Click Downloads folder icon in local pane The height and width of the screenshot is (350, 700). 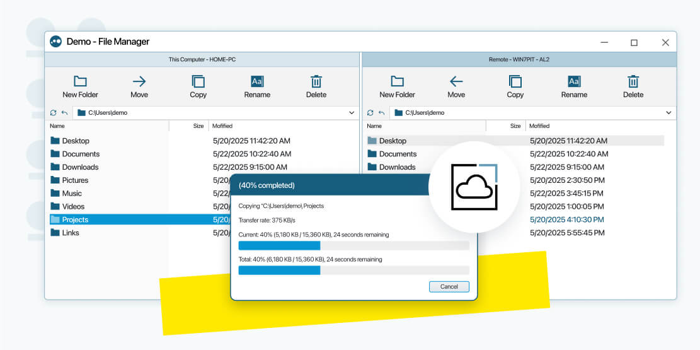click(55, 166)
